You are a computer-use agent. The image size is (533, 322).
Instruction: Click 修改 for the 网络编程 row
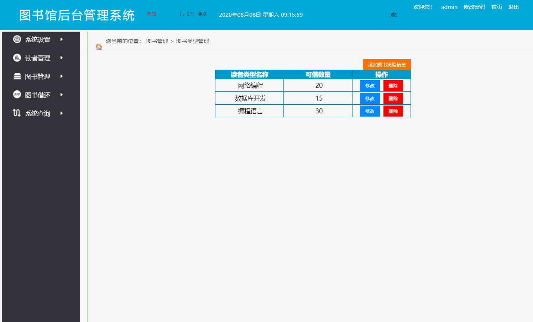370,85
